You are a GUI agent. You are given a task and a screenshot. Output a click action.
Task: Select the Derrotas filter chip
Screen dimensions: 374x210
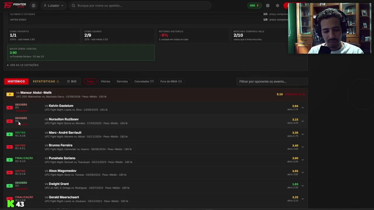pos(122,81)
